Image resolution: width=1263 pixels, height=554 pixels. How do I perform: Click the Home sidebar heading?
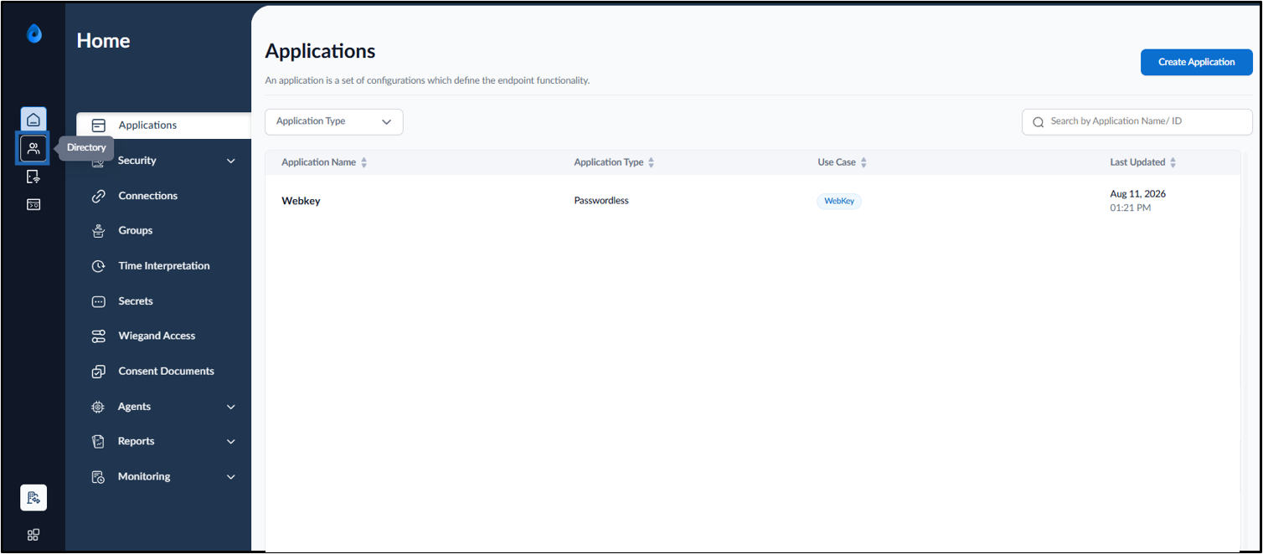point(103,41)
